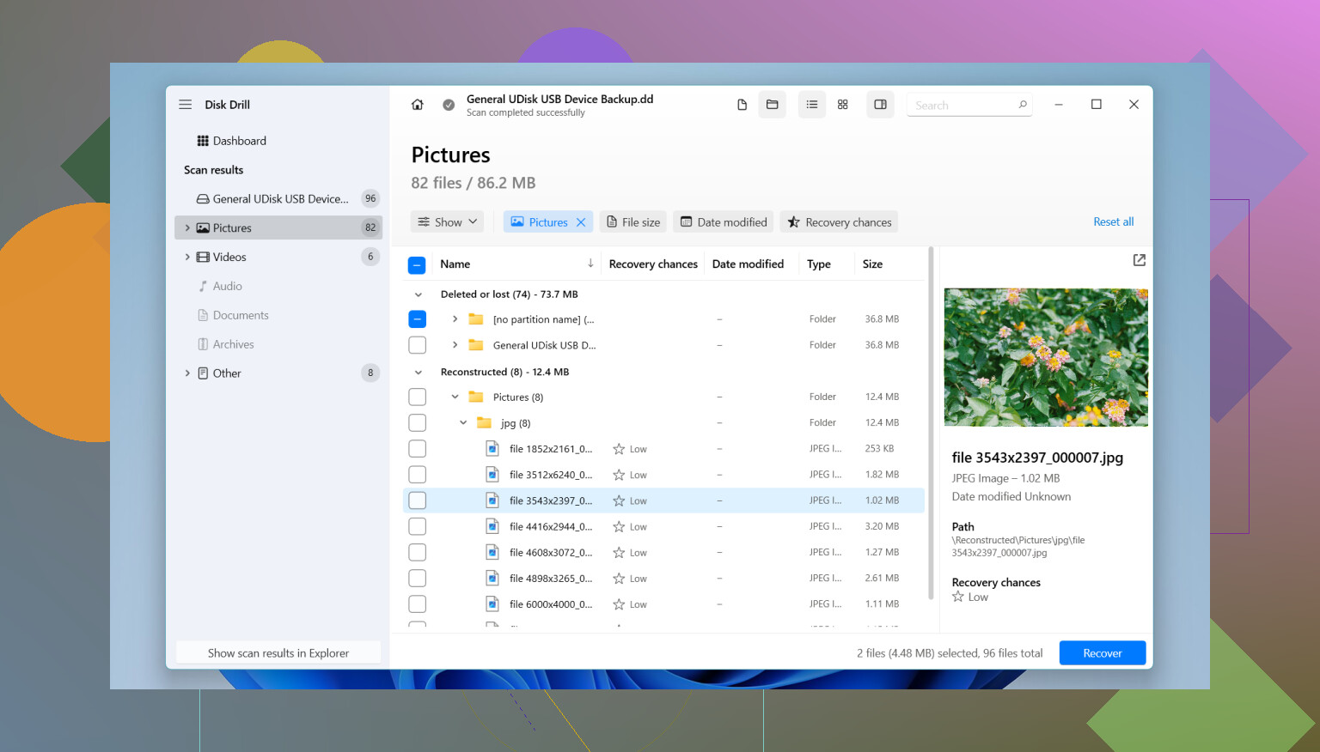
Task: Select the file 6000x4000 row
Action: [663, 604]
